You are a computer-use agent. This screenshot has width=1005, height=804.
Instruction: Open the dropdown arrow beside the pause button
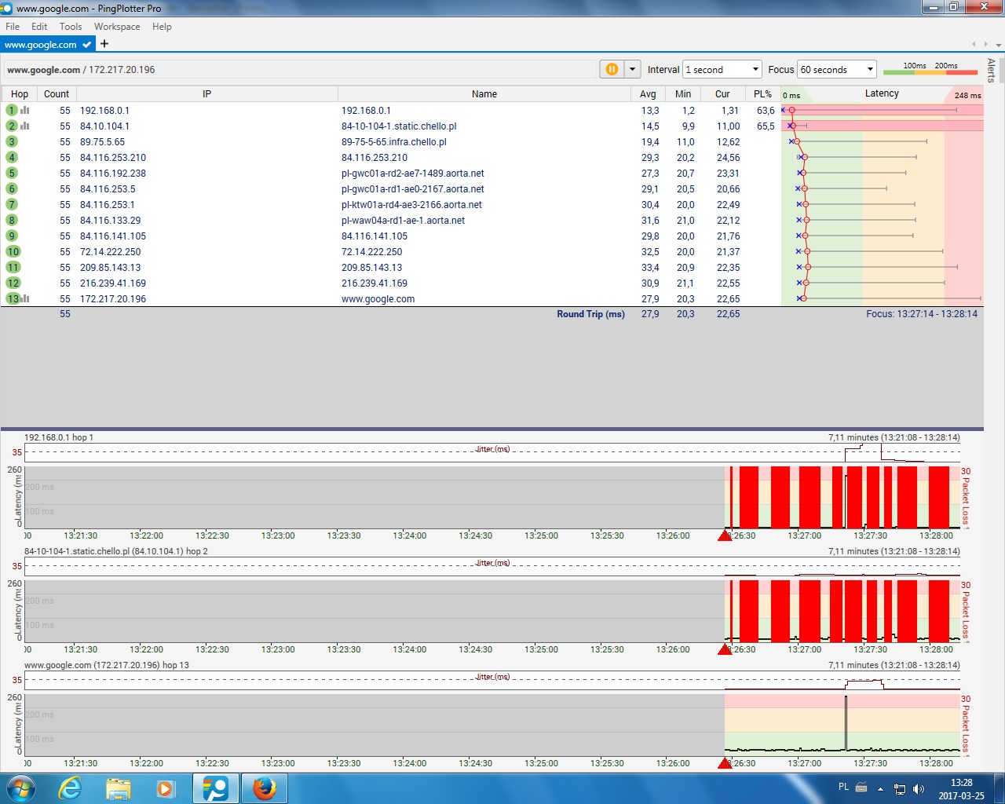pyautogui.click(x=633, y=69)
